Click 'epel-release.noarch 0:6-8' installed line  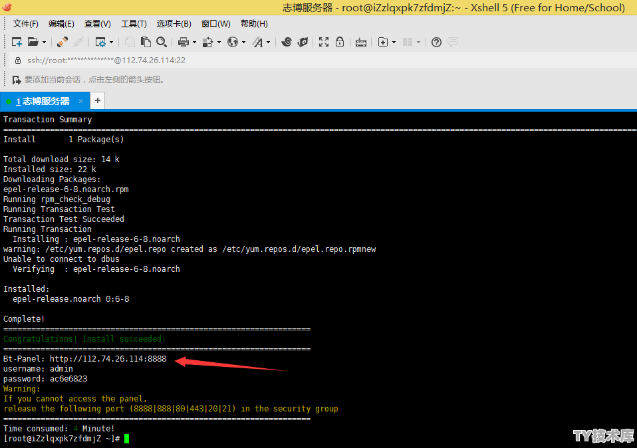point(71,299)
